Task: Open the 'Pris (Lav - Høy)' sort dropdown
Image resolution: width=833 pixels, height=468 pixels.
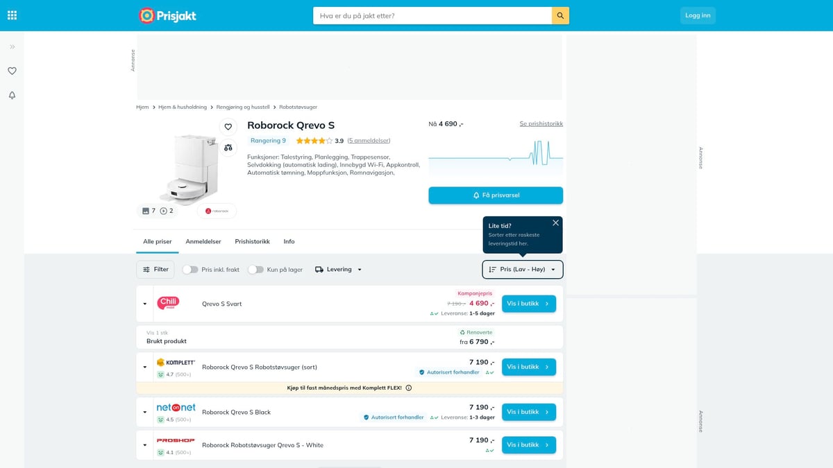Action: pos(523,269)
